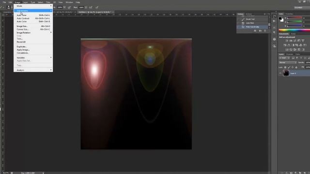
Task: Choose Calculations menu entry
Action: [x=33, y=53]
